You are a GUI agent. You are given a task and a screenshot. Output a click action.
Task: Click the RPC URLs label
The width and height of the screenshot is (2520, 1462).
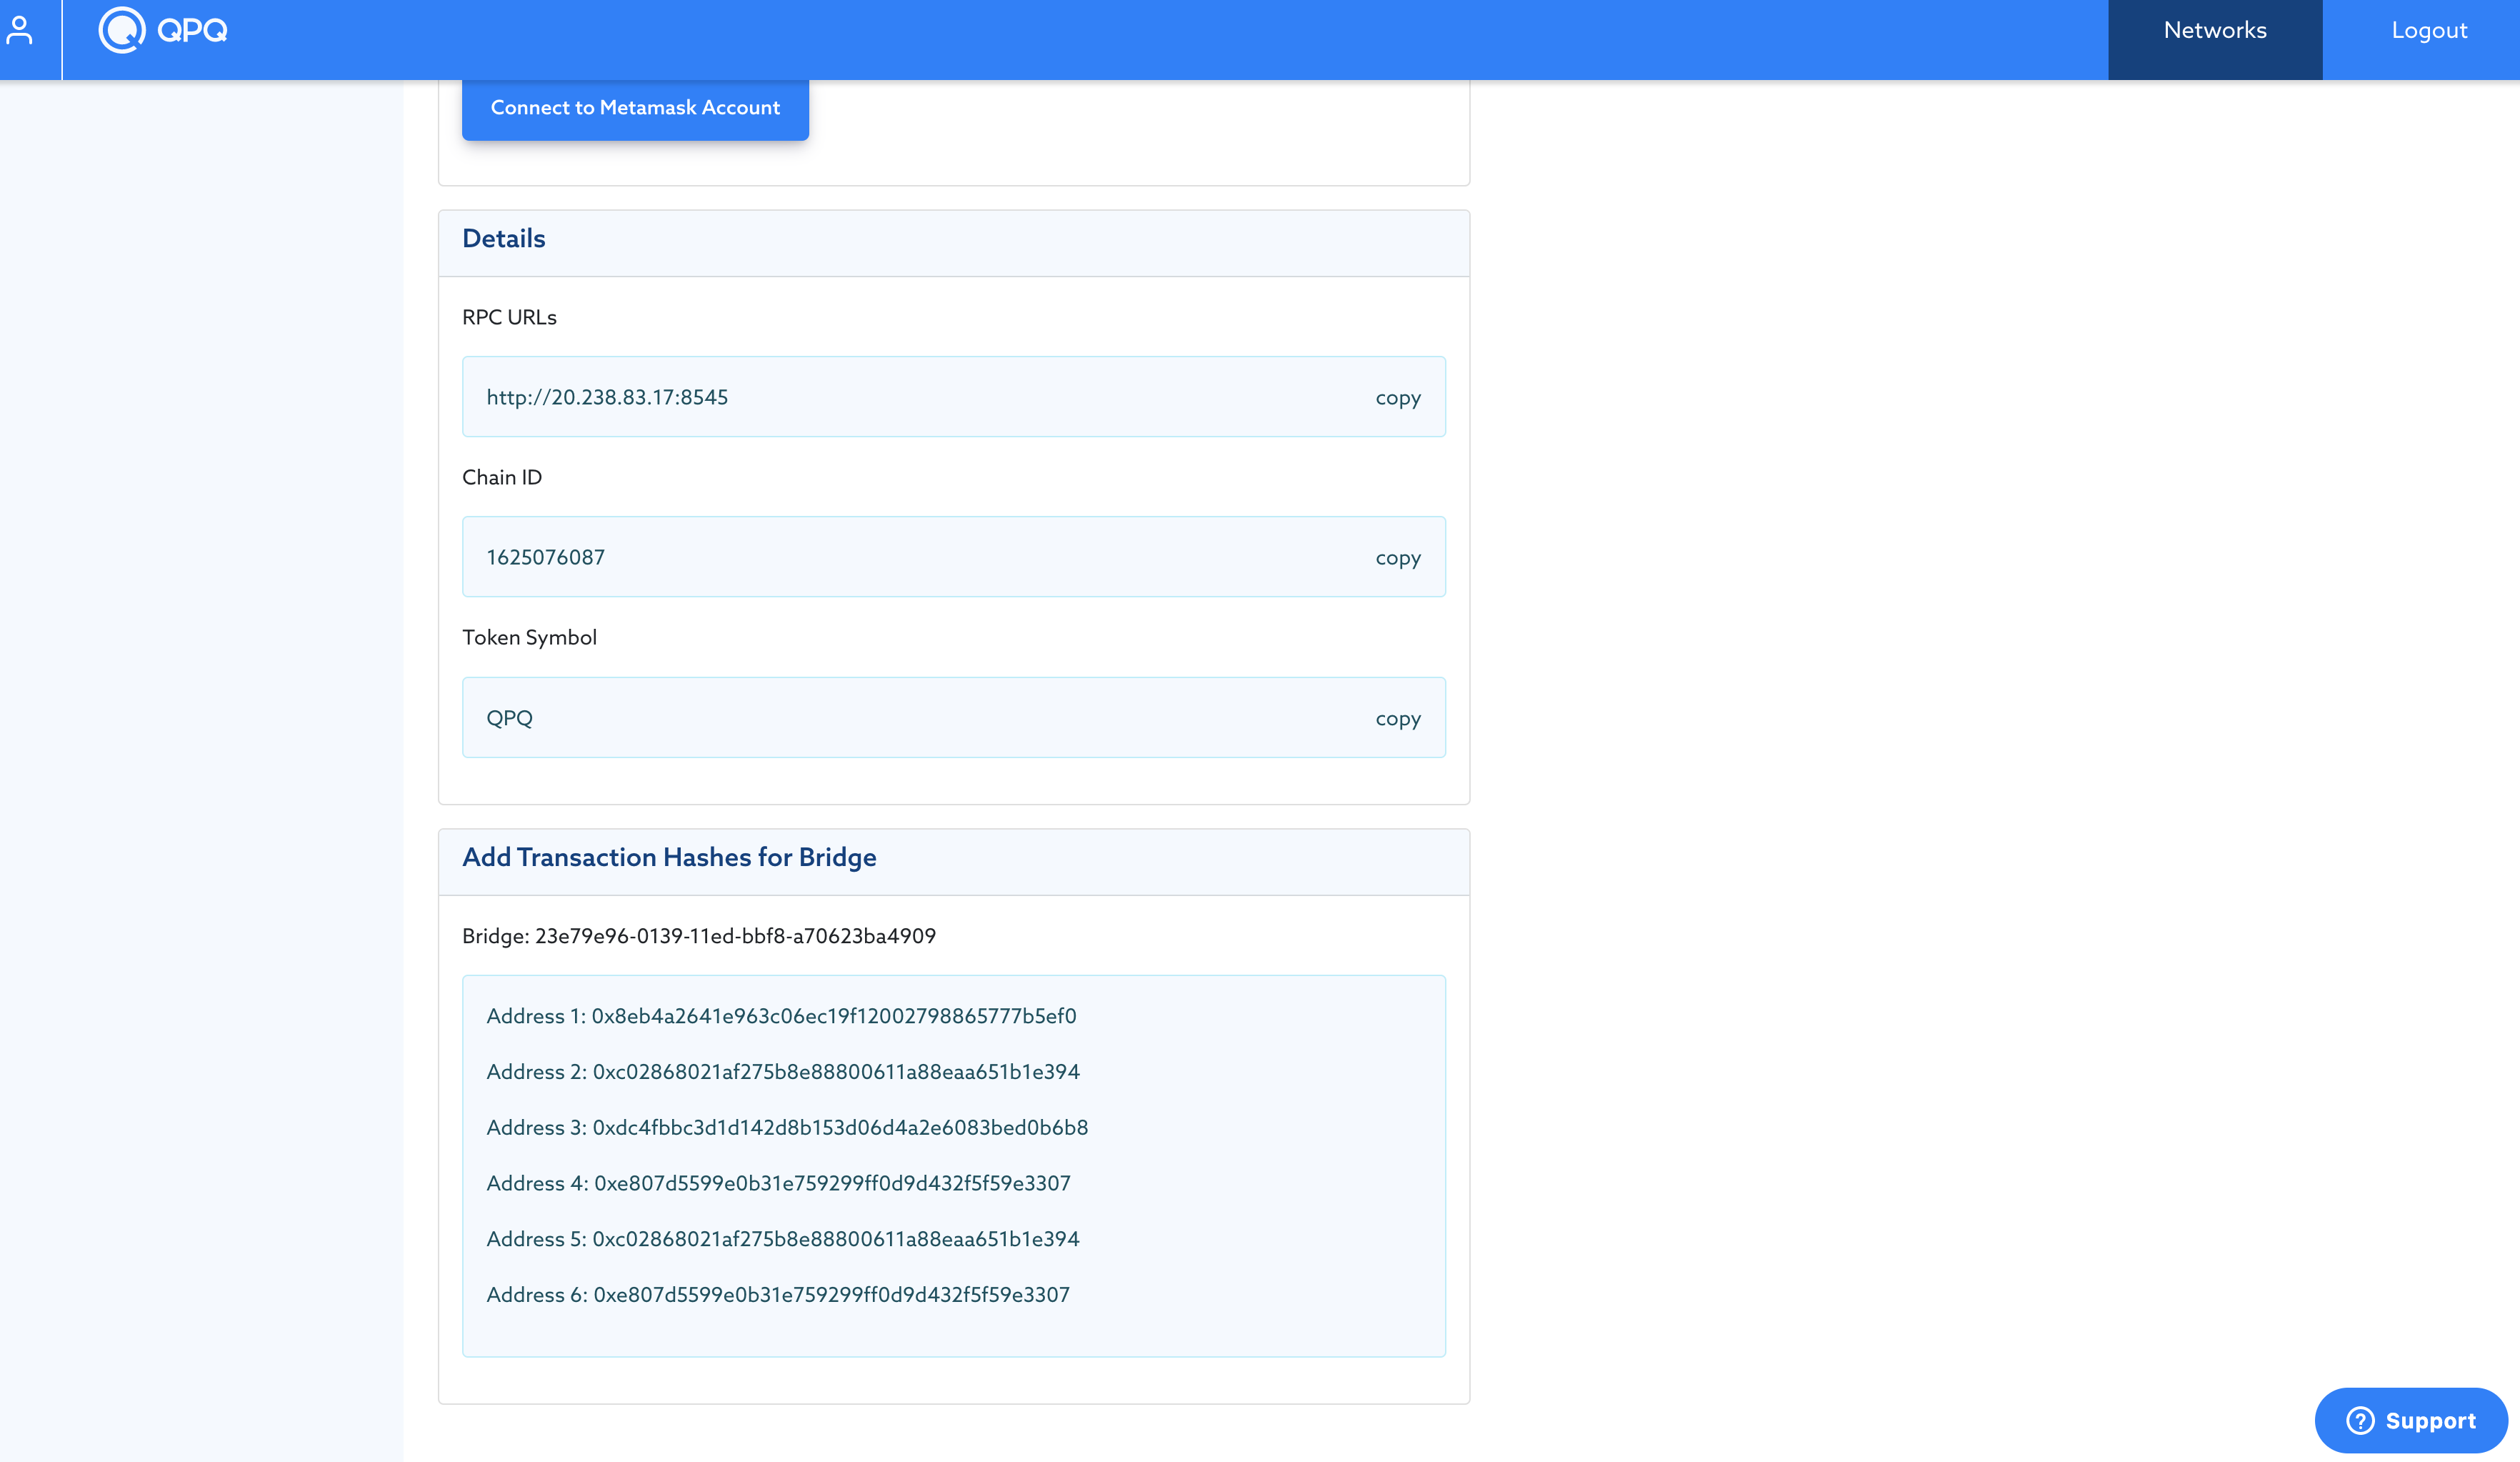[509, 317]
